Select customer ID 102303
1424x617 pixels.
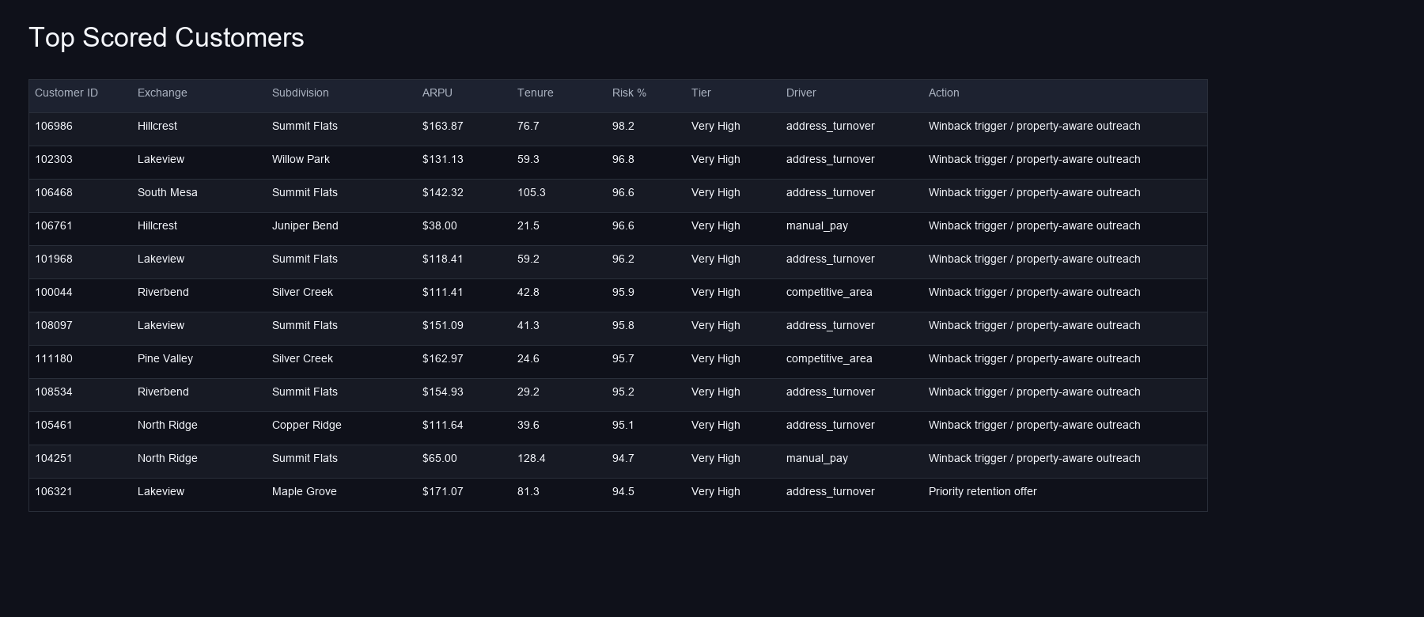click(54, 159)
